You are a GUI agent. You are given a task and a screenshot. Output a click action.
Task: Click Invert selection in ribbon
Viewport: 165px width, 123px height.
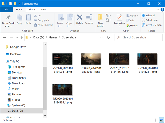[x=152, y=25]
